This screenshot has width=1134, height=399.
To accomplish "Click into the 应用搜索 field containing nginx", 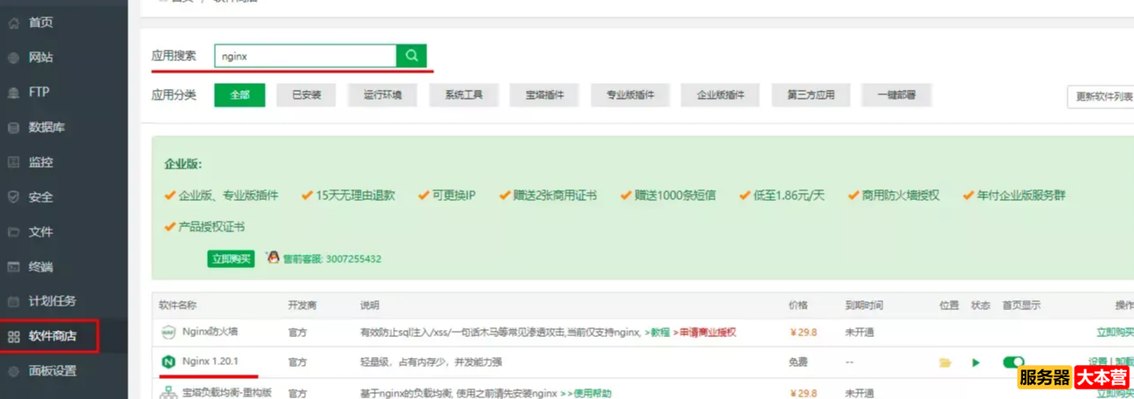I will tap(306, 56).
